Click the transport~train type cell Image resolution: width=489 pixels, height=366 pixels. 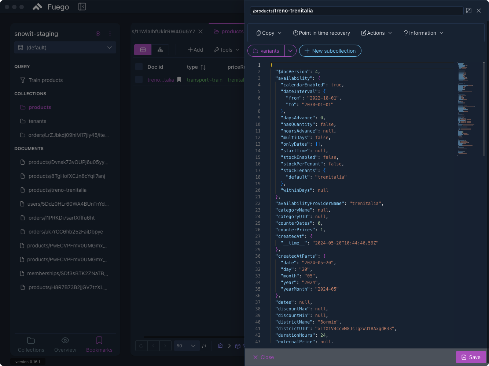(x=205, y=80)
